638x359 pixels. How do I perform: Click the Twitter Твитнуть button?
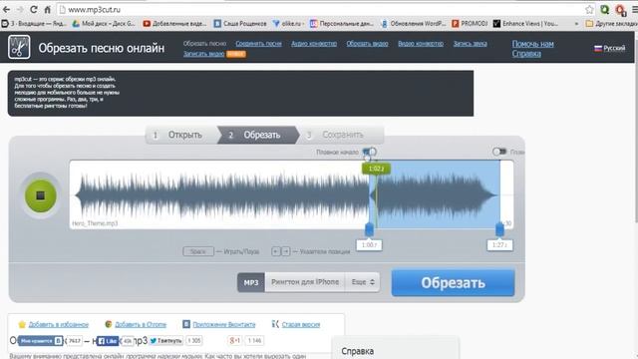tap(165, 341)
